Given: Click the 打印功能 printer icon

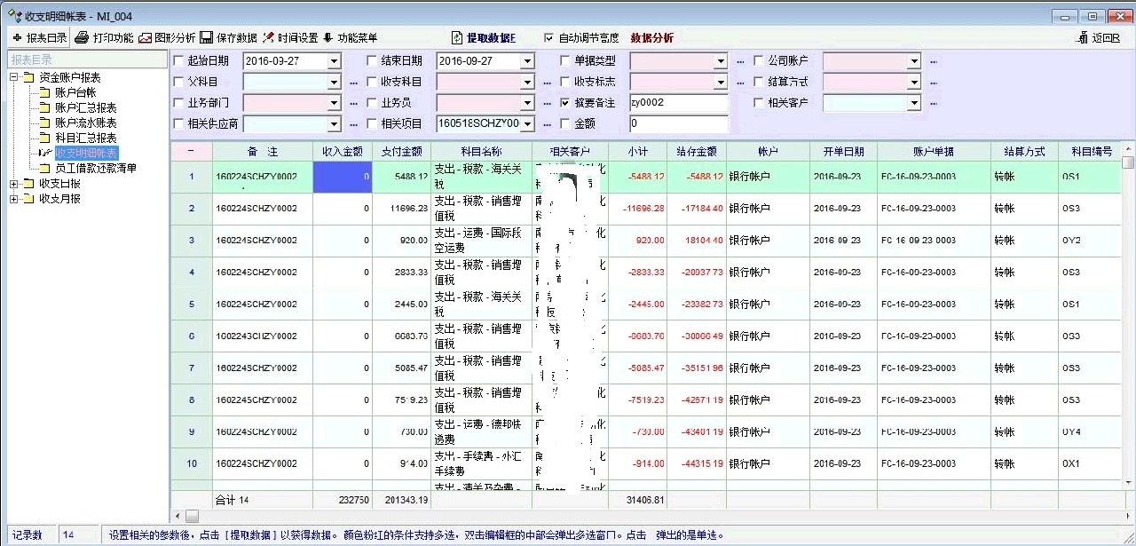Looking at the screenshot, I should click(x=82, y=38).
